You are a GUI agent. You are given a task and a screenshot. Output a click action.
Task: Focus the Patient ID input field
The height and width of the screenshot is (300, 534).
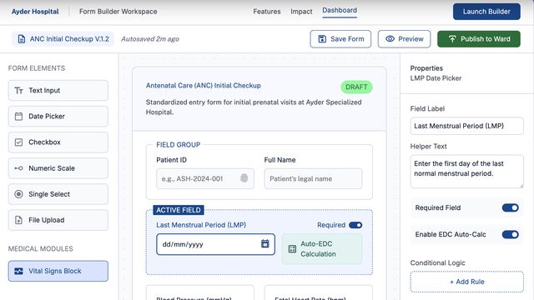(x=205, y=178)
